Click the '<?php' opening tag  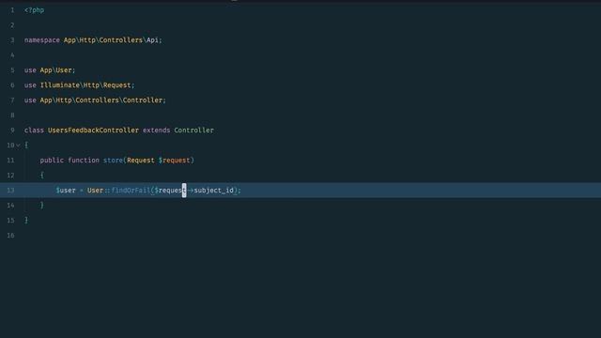tap(34, 10)
